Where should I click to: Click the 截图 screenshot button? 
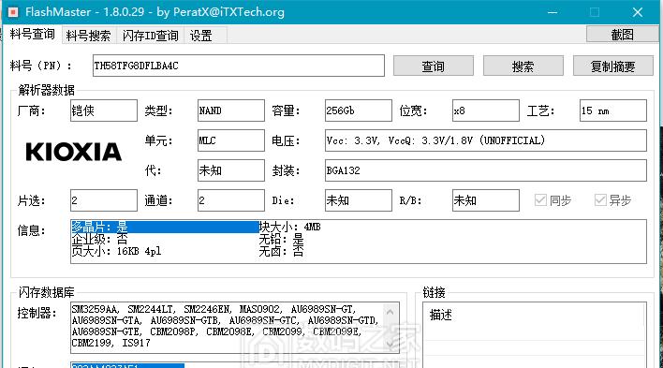[x=622, y=35]
